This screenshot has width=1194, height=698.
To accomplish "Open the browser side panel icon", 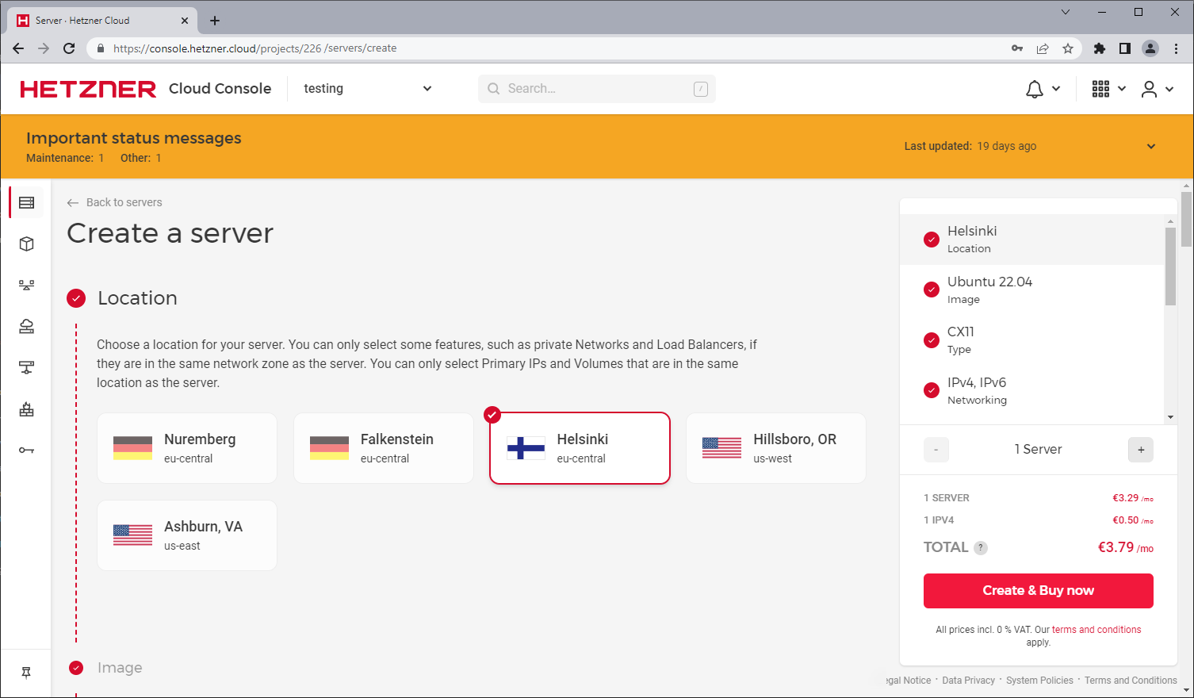I will [1124, 48].
